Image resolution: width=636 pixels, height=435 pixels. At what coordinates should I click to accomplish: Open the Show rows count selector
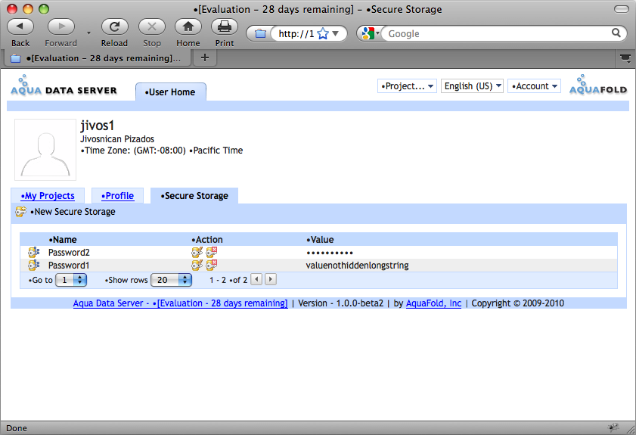[171, 280]
